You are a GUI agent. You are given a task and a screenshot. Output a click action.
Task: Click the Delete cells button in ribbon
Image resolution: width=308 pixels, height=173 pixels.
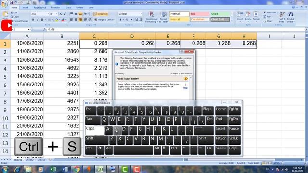point(248,16)
